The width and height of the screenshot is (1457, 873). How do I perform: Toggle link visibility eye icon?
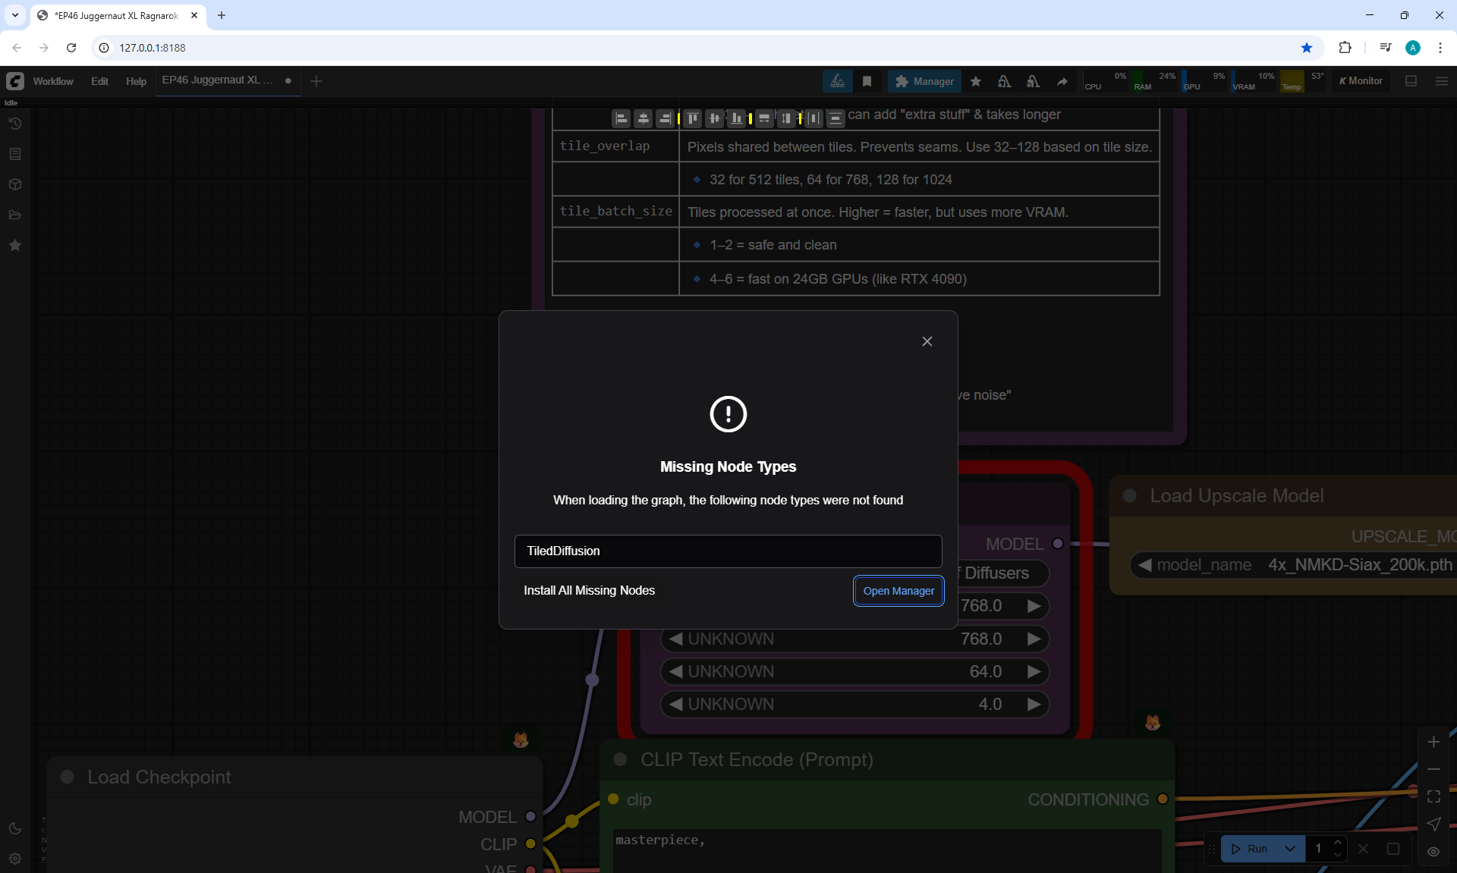pos(1433,852)
